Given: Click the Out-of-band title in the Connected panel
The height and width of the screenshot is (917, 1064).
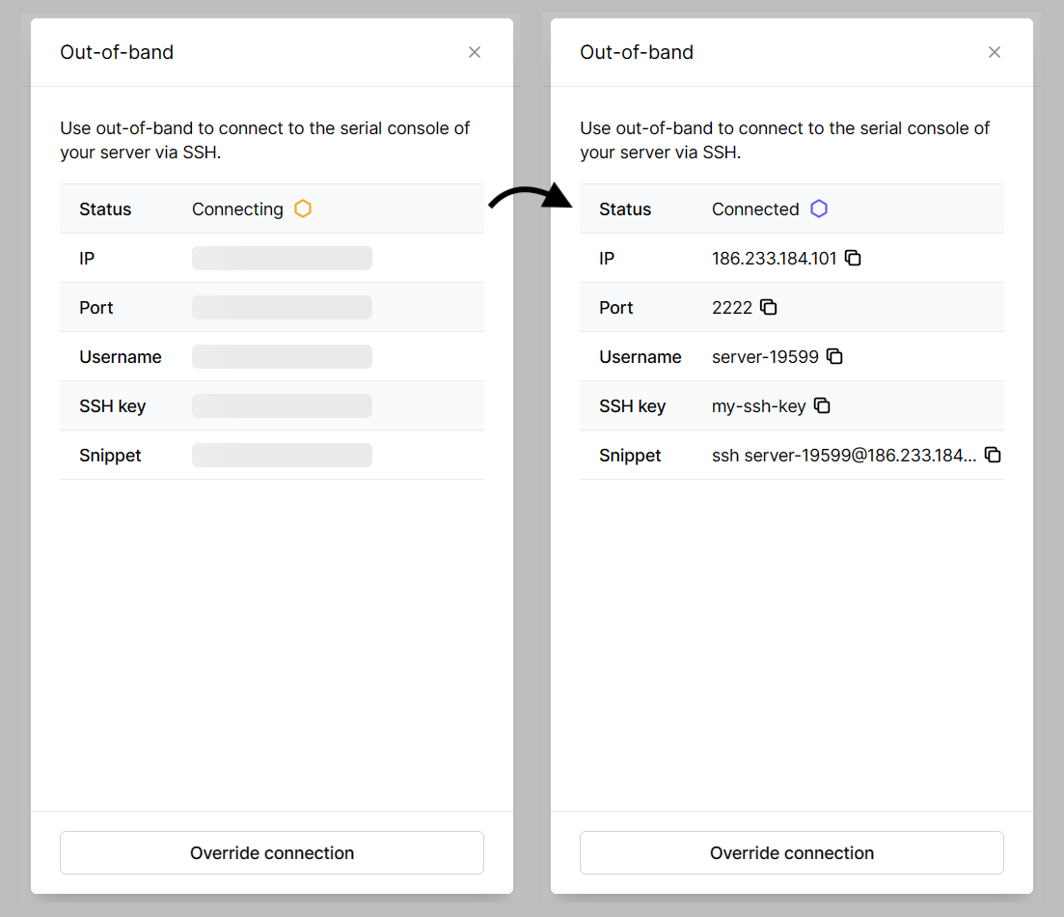Looking at the screenshot, I should click(637, 52).
